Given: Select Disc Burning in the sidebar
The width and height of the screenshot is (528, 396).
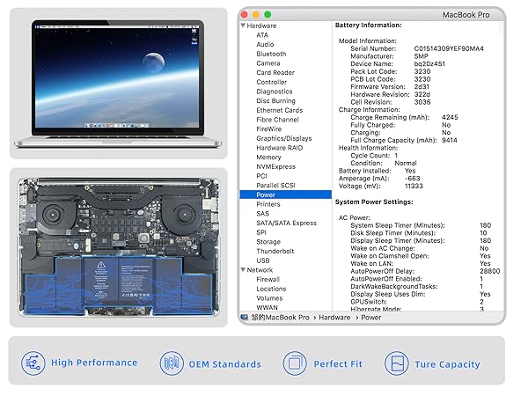Looking at the screenshot, I should 275,100.
